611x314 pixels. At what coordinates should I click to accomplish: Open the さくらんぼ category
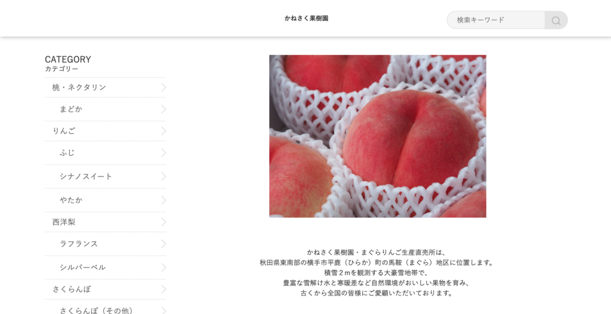pos(105,290)
